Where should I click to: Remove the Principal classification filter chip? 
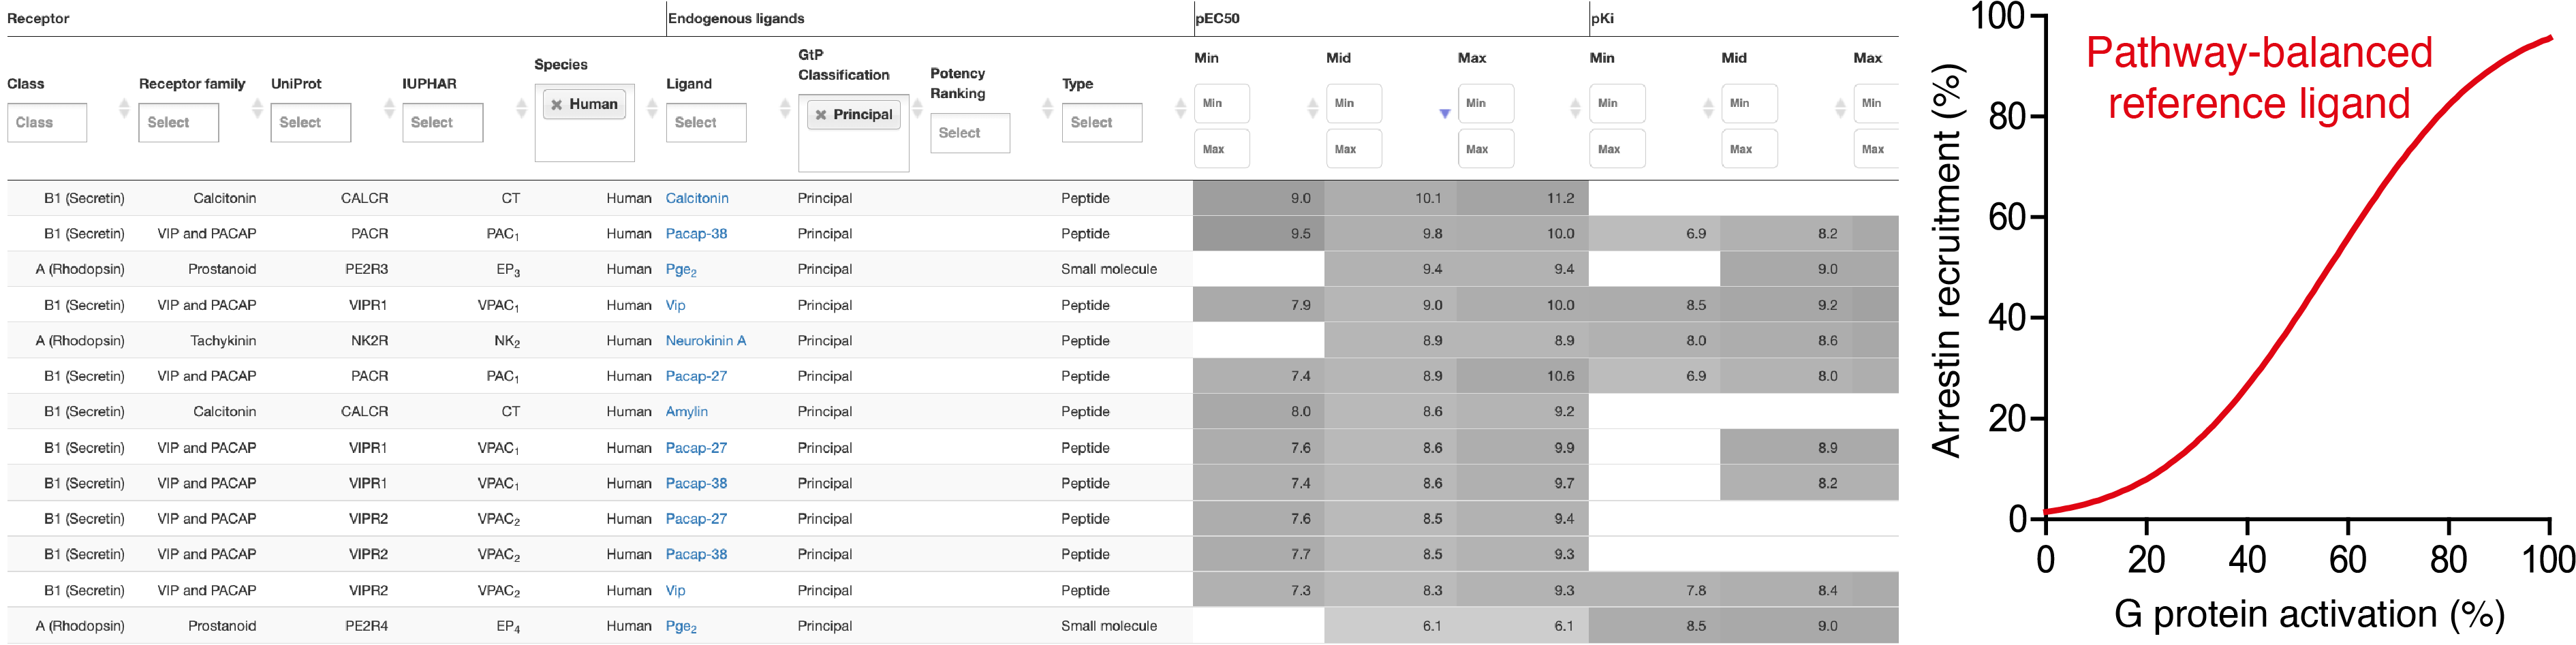(x=821, y=115)
